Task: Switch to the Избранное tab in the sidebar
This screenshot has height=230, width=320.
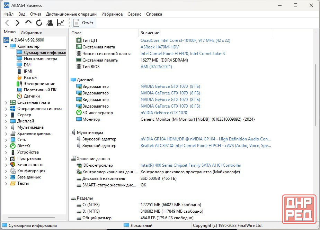Action: pyautogui.click(x=31, y=33)
